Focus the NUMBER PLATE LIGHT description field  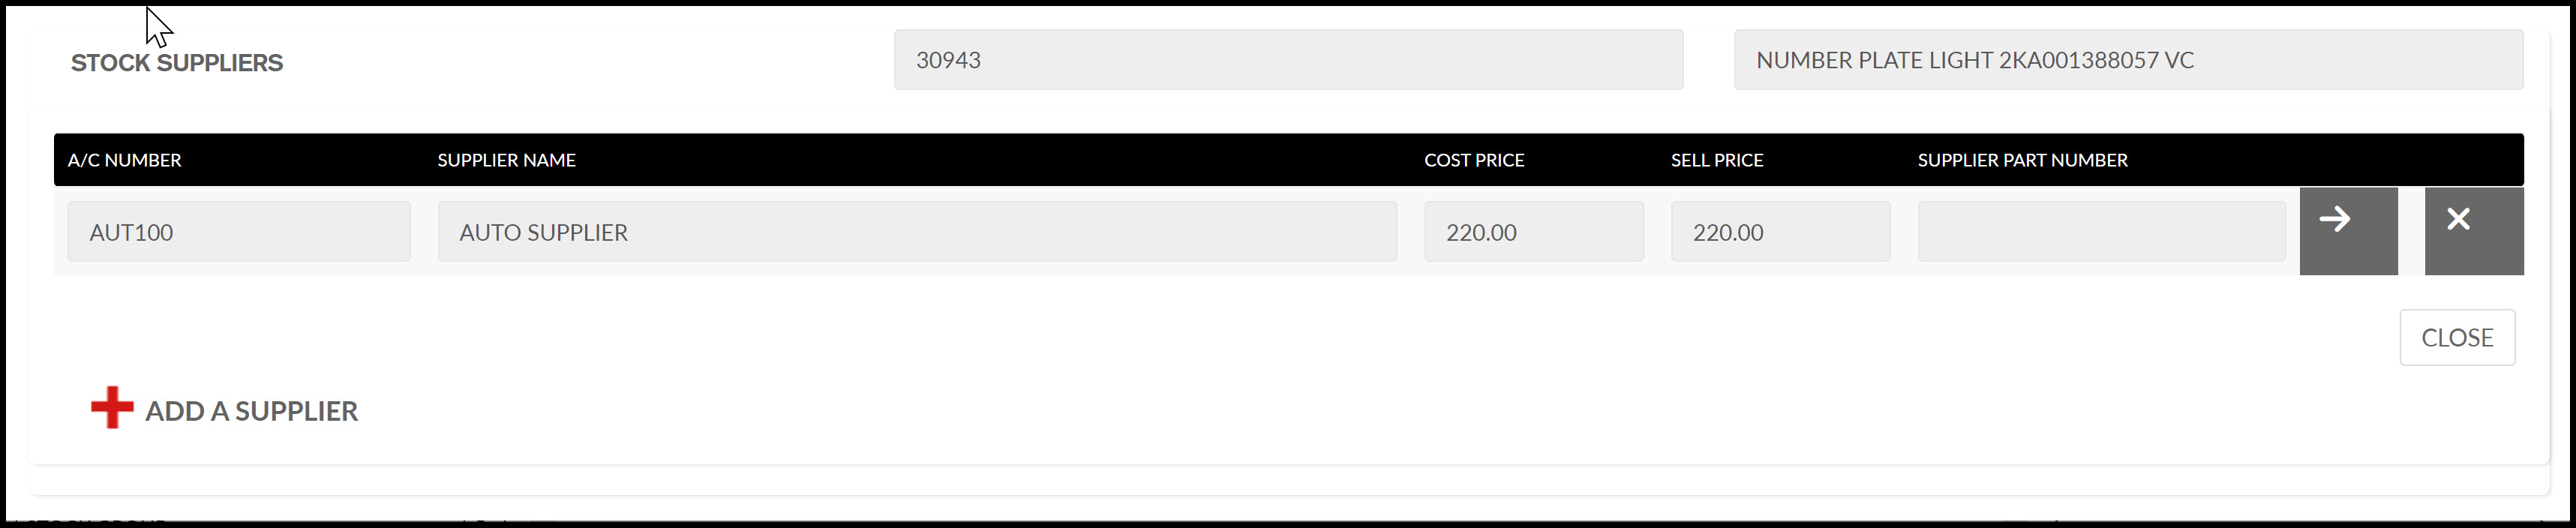point(2128,60)
